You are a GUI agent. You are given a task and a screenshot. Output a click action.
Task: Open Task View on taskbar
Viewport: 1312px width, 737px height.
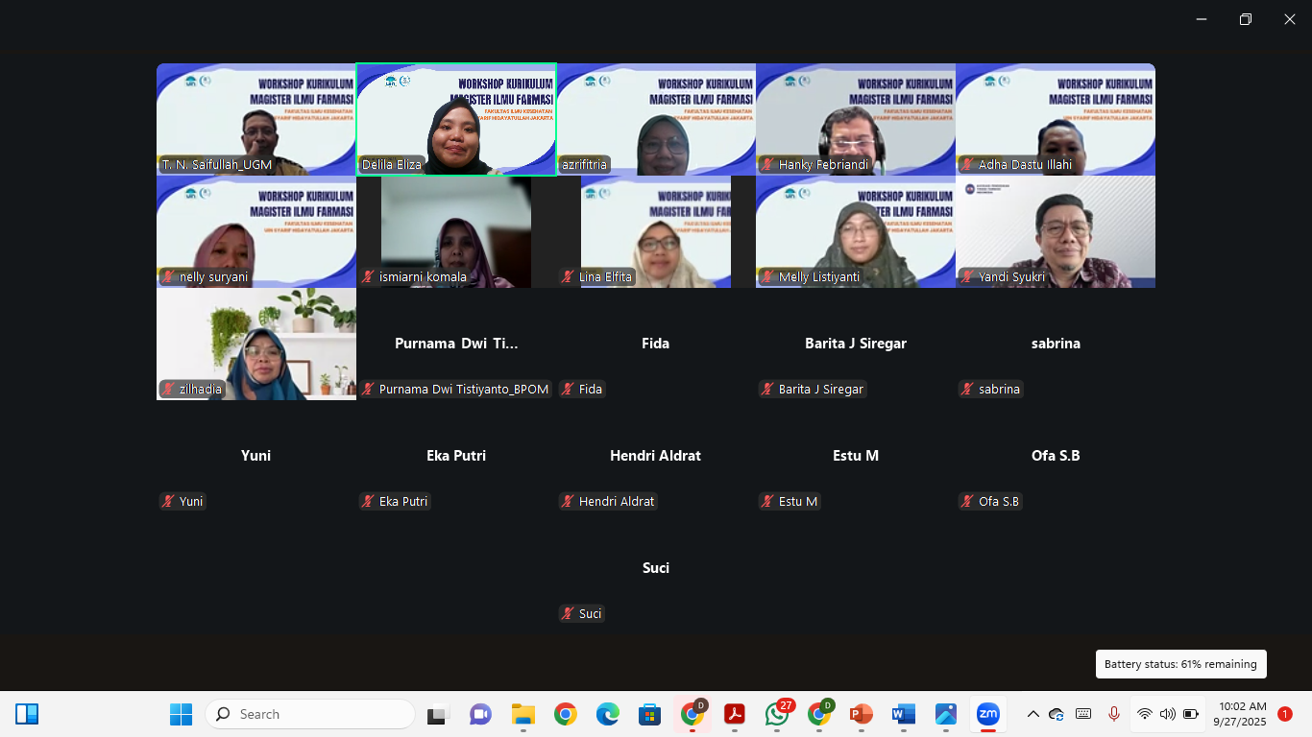click(438, 714)
